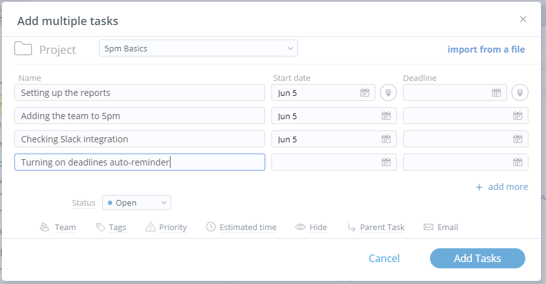Image resolution: width=546 pixels, height=284 pixels.
Task: Open the Parent Task option
Action: [x=382, y=228]
